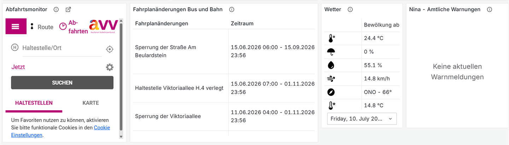Click the umbrella precipitation icon

click(x=331, y=52)
